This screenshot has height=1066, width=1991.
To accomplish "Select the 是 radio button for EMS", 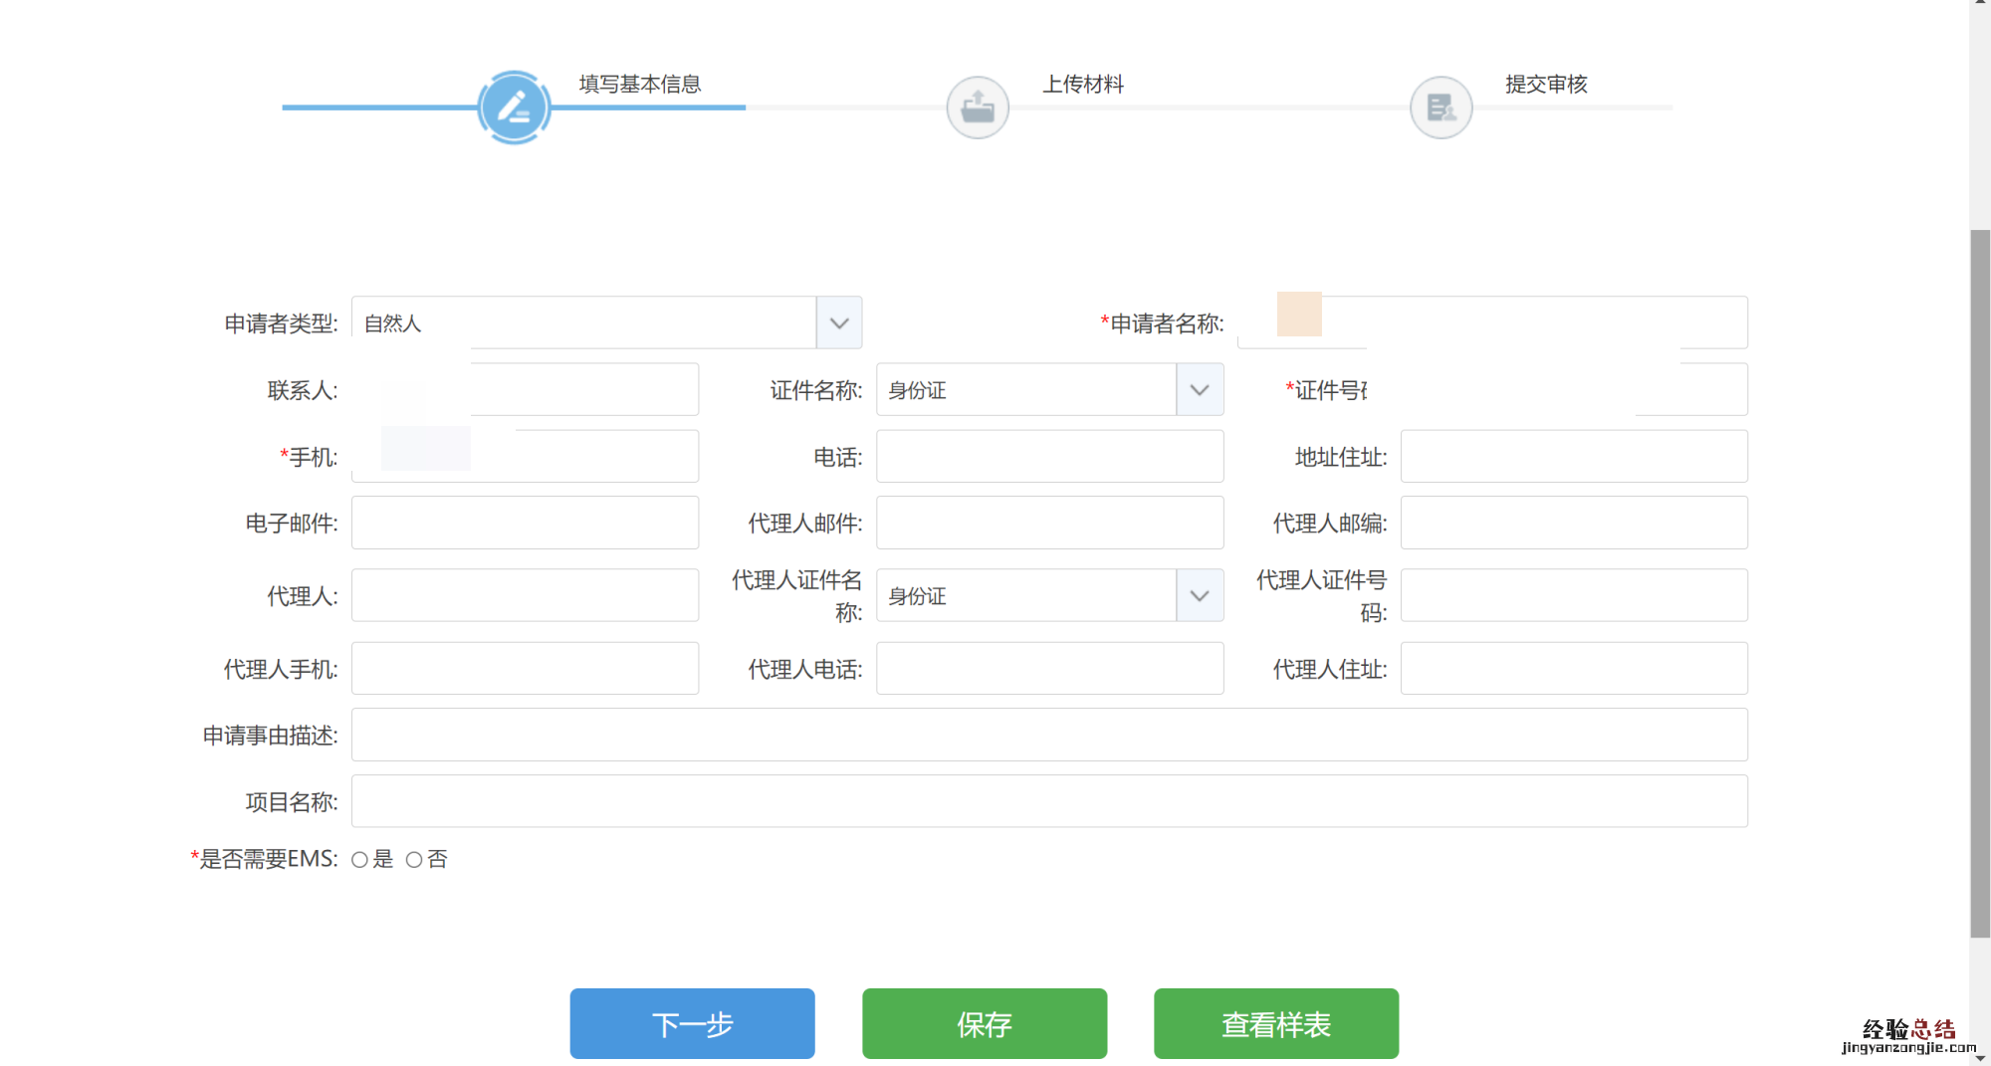I will coord(359,860).
